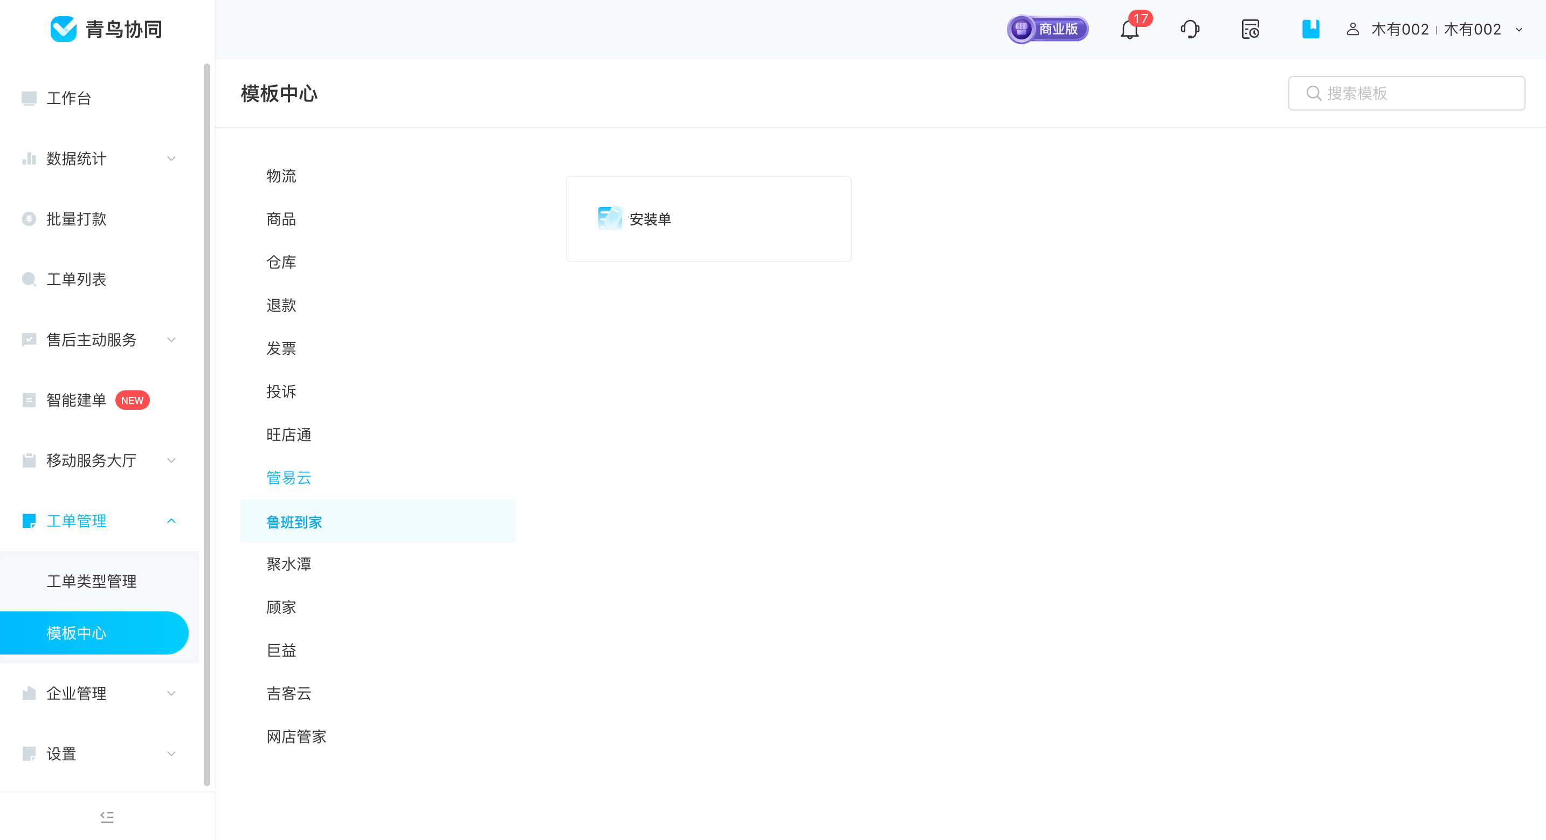
Task: Open the notification bell with 17 badge
Action: [1129, 29]
